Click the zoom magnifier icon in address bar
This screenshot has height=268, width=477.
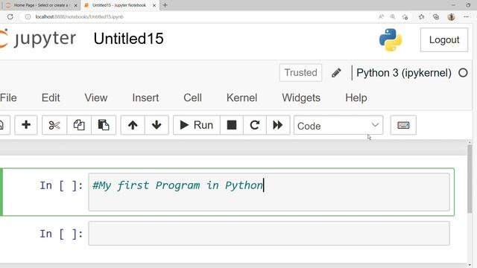pos(393,16)
